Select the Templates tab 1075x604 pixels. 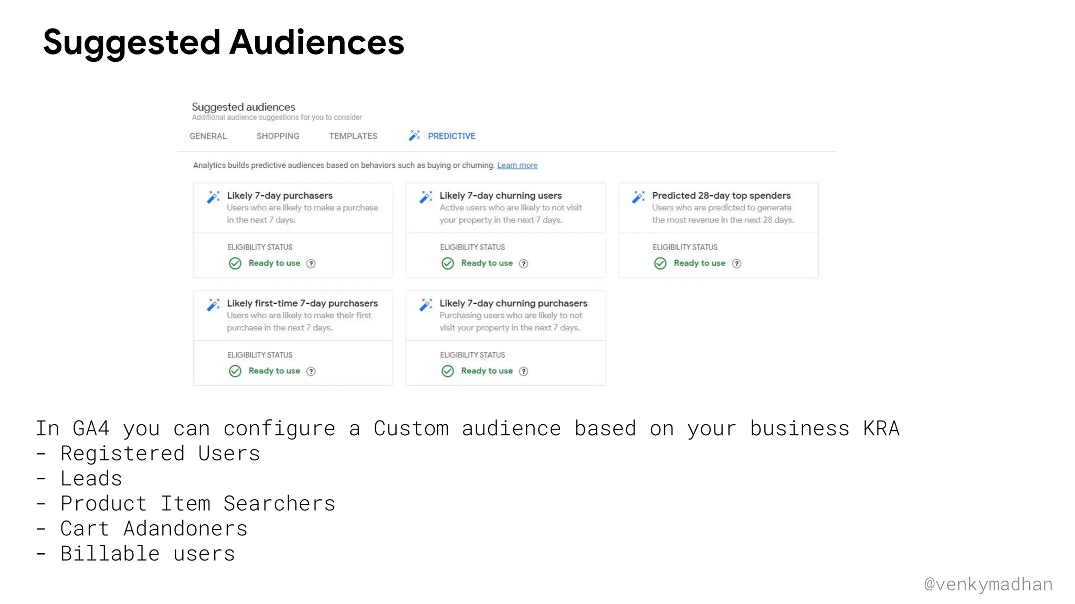[x=353, y=136]
